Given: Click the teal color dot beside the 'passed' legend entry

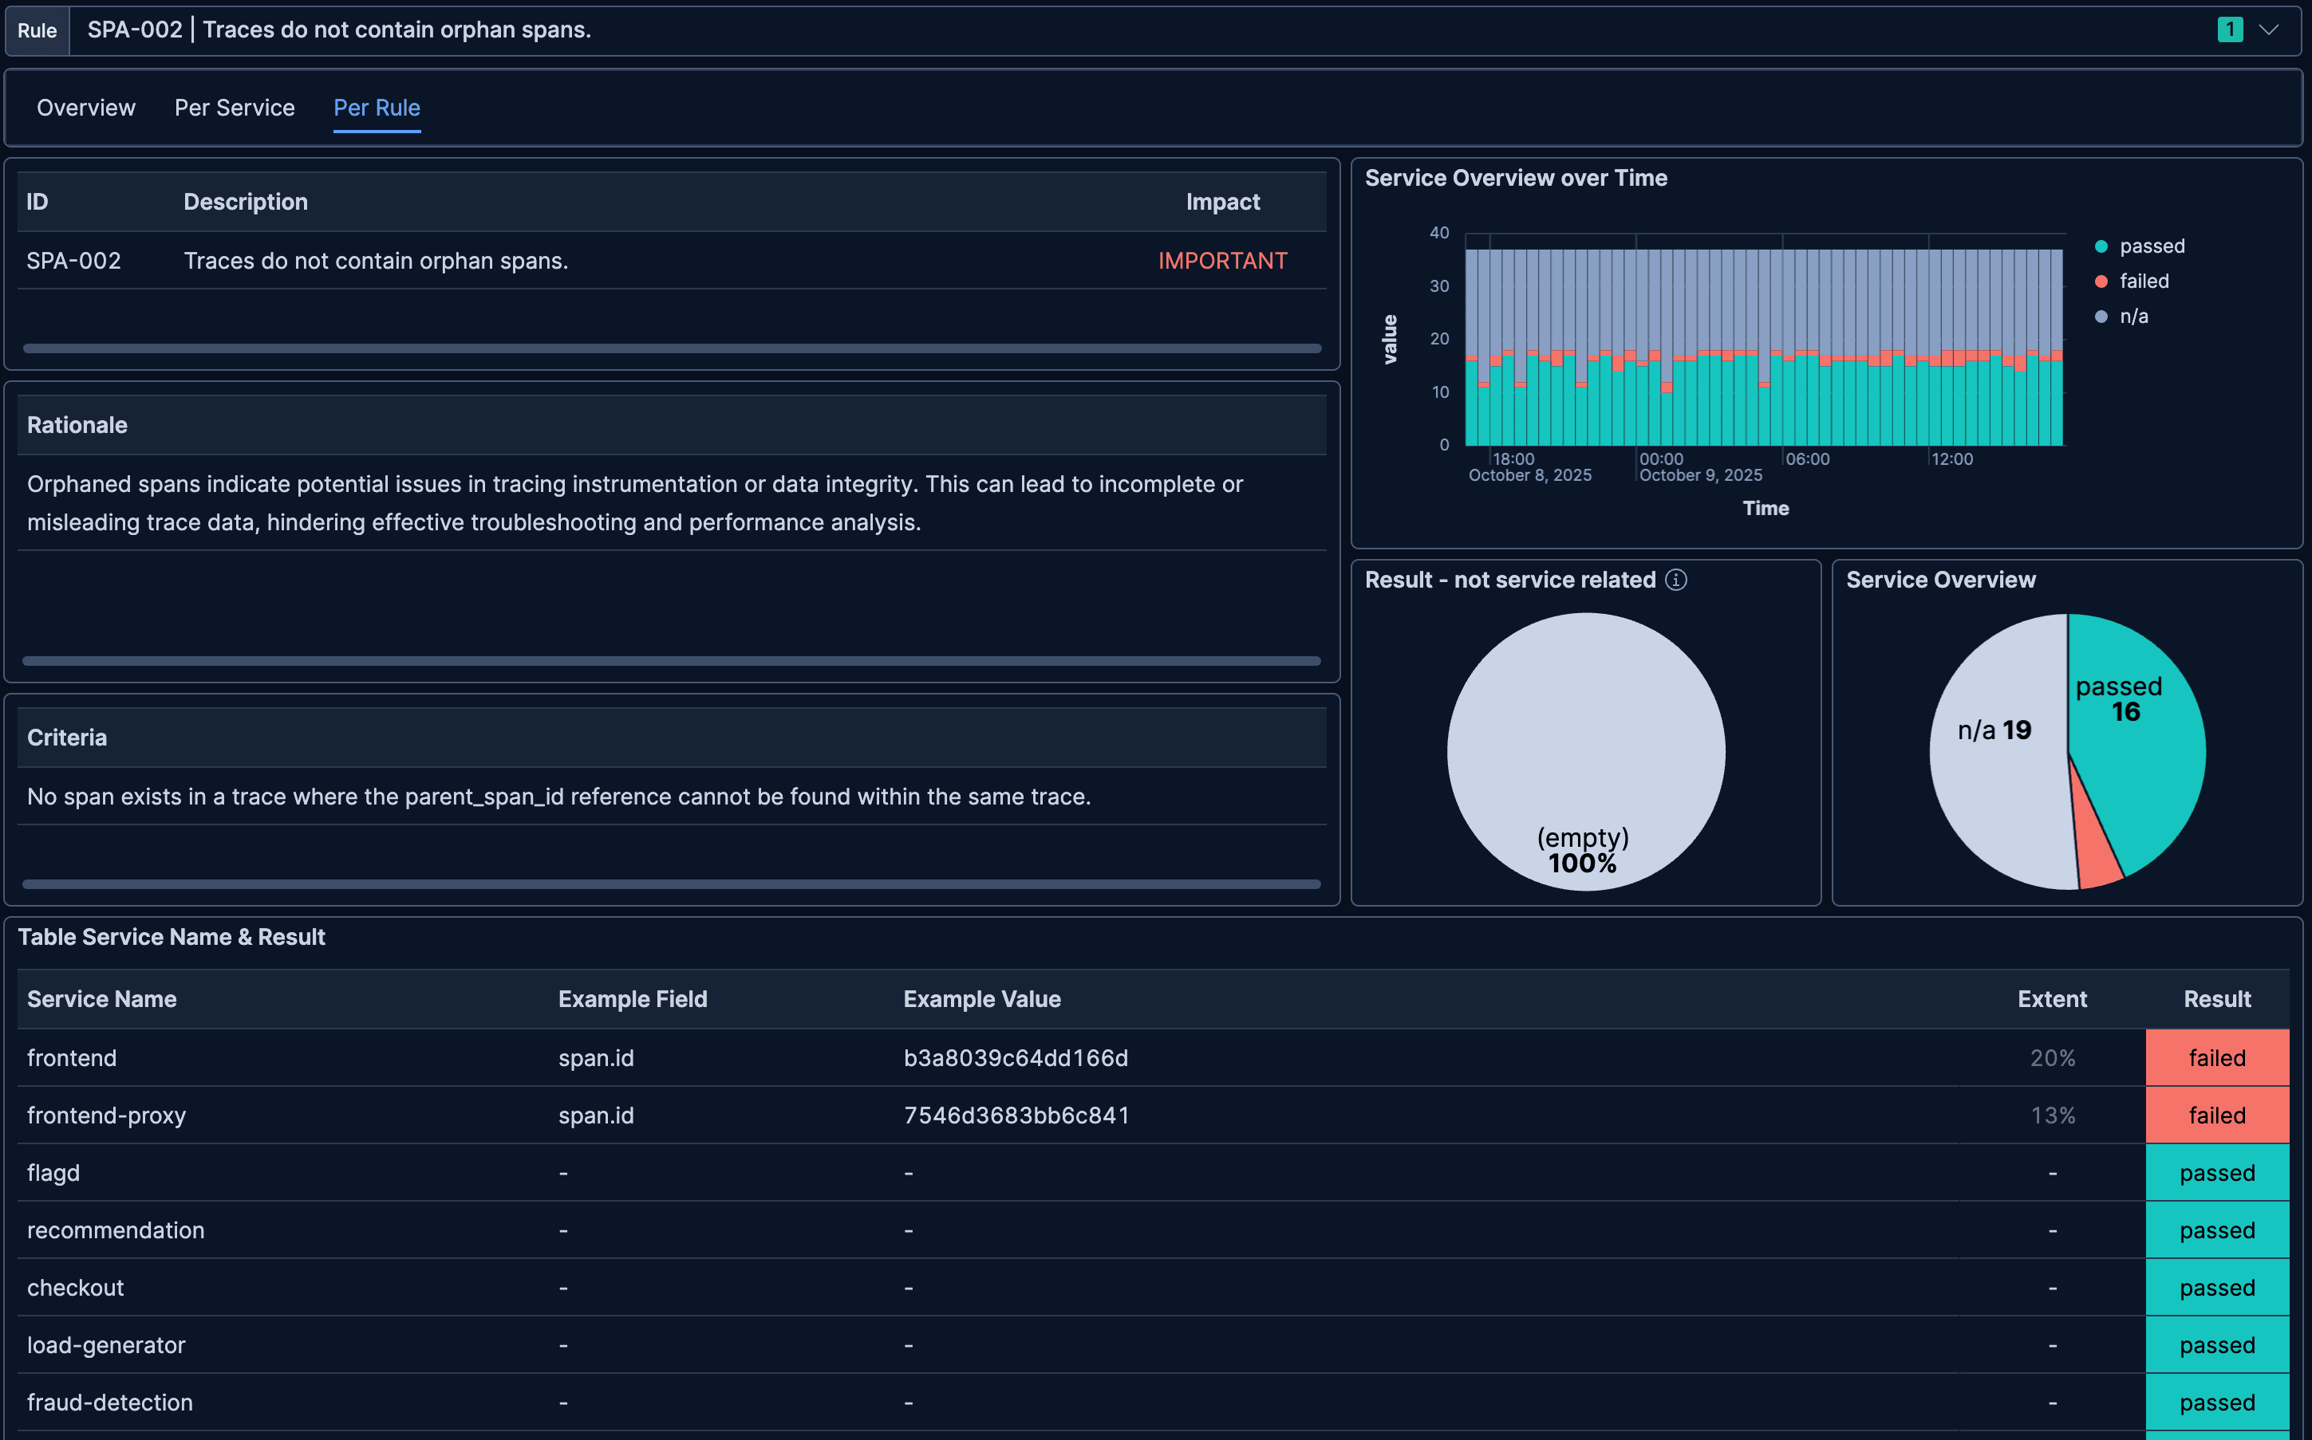Looking at the screenshot, I should (2100, 245).
